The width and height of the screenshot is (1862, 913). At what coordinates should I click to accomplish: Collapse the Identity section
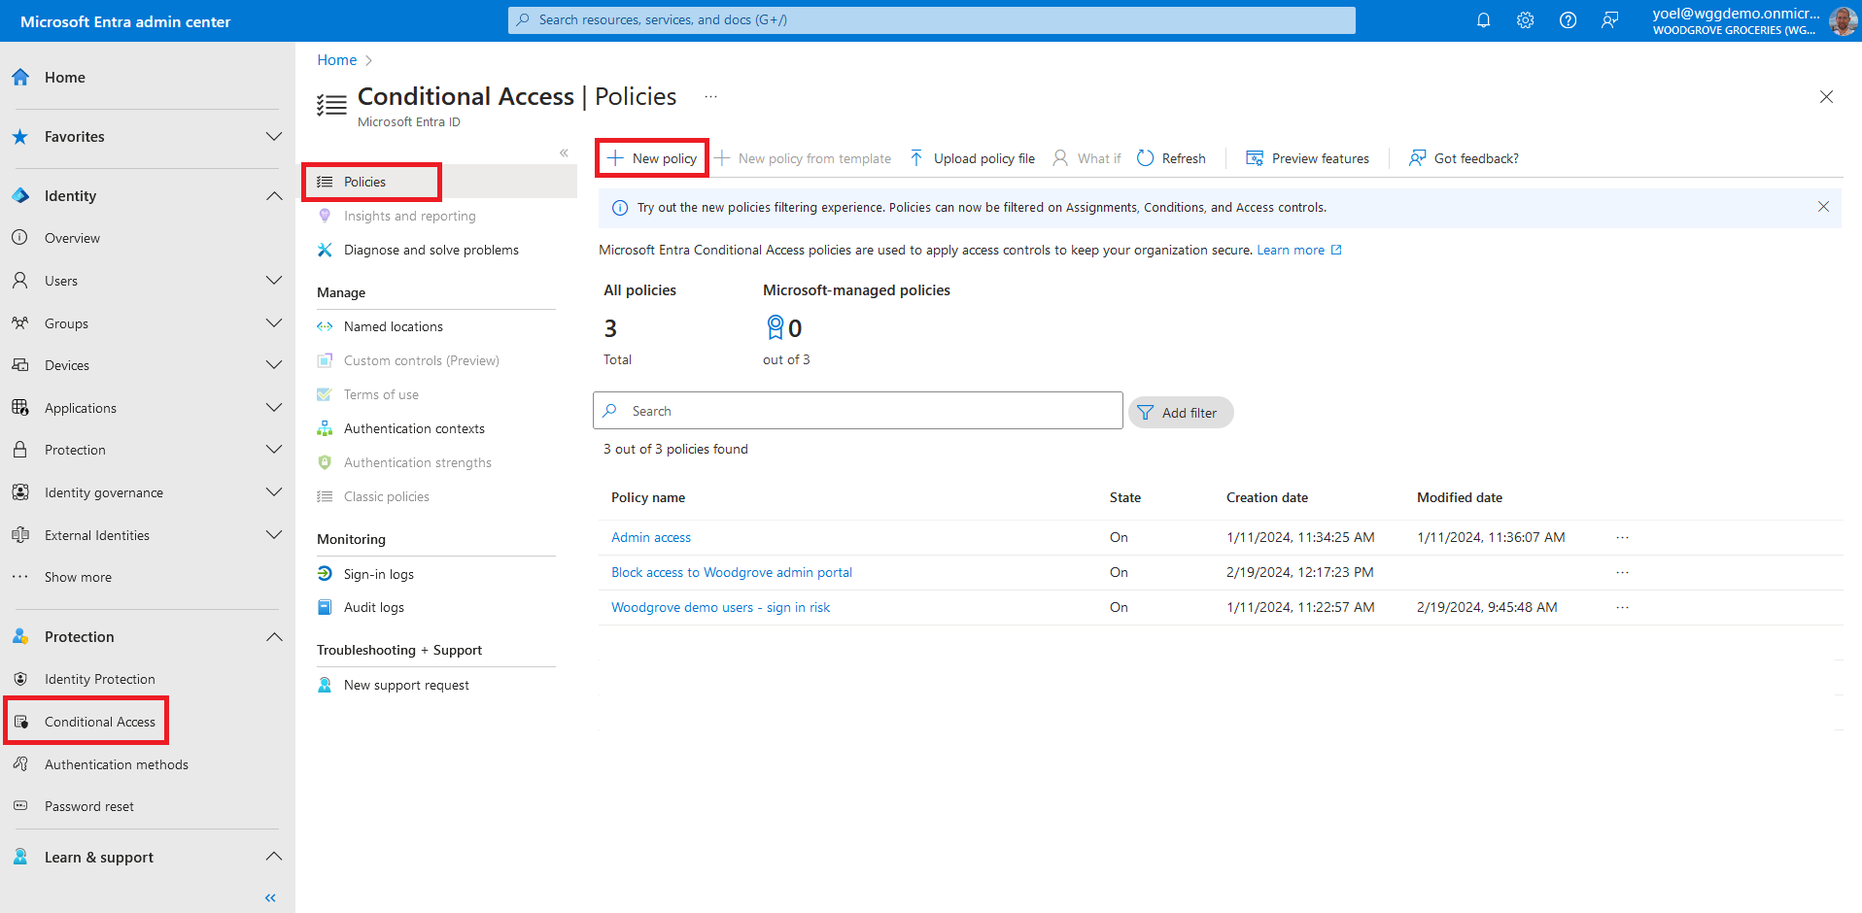coord(274,196)
